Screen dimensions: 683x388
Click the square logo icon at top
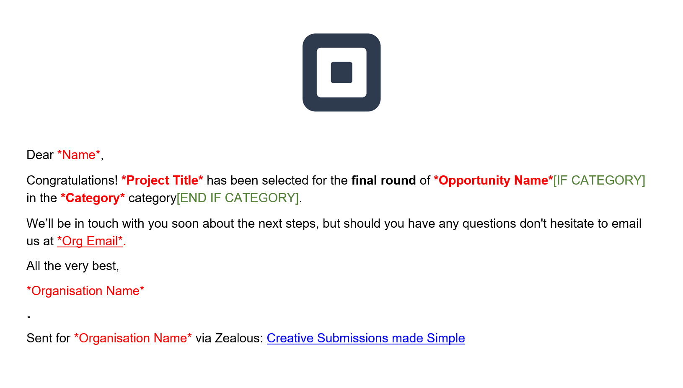tap(341, 72)
